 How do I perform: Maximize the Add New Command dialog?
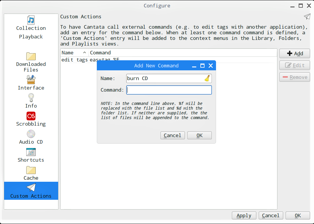click(x=202, y=66)
